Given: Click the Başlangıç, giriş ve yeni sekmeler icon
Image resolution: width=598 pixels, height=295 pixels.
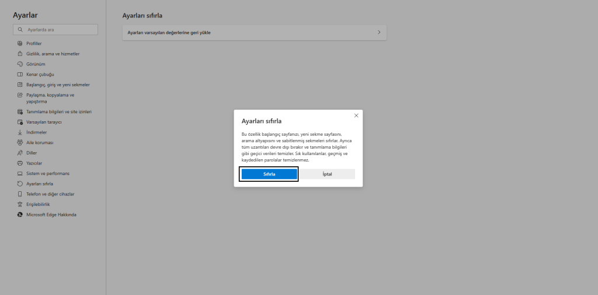Looking at the screenshot, I should tap(20, 85).
